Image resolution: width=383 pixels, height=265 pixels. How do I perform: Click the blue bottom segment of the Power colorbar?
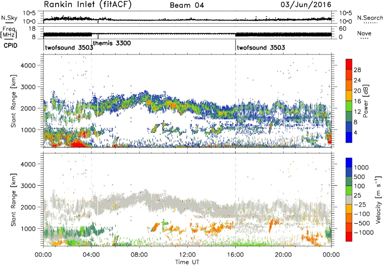(x=349, y=137)
